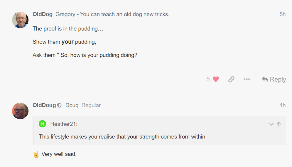Viewport: 292px width, 167px height.
Task: Click the Regular title next to Doug
Action: tap(91, 105)
